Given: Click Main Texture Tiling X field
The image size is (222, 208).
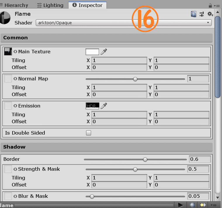Looking at the screenshot, I should (x=119, y=60).
